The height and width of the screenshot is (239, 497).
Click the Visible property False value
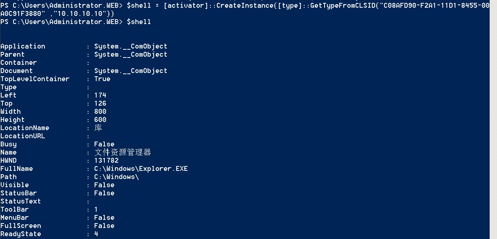[104, 185]
